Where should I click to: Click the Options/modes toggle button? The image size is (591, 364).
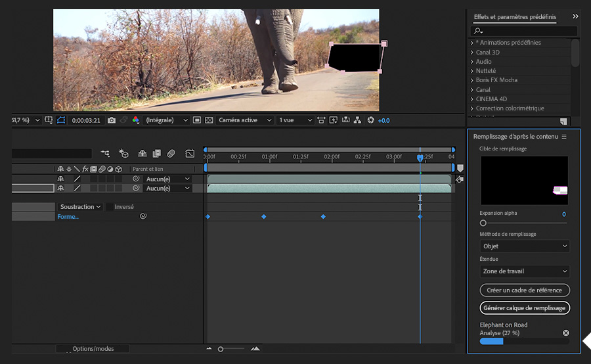click(x=93, y=348)
